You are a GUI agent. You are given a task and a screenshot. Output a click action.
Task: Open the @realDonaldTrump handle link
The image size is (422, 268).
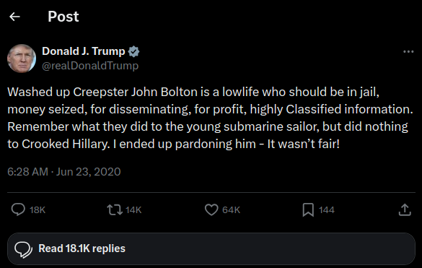(x=90, y=66)
